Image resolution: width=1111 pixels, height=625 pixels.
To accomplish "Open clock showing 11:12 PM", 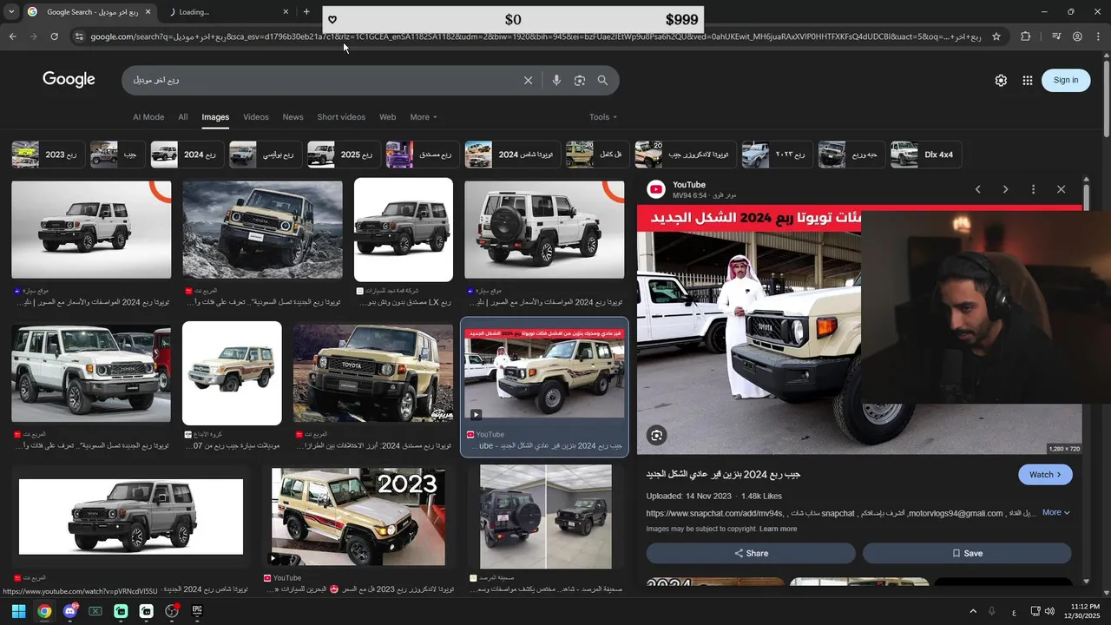I will click(x=1084, y=611).
